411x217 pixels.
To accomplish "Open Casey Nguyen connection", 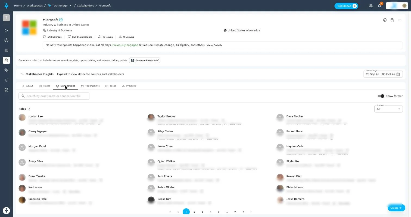I will click(x=38, y=131).
